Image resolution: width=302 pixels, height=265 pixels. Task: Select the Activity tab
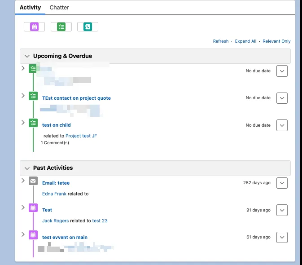click(30, 7)
